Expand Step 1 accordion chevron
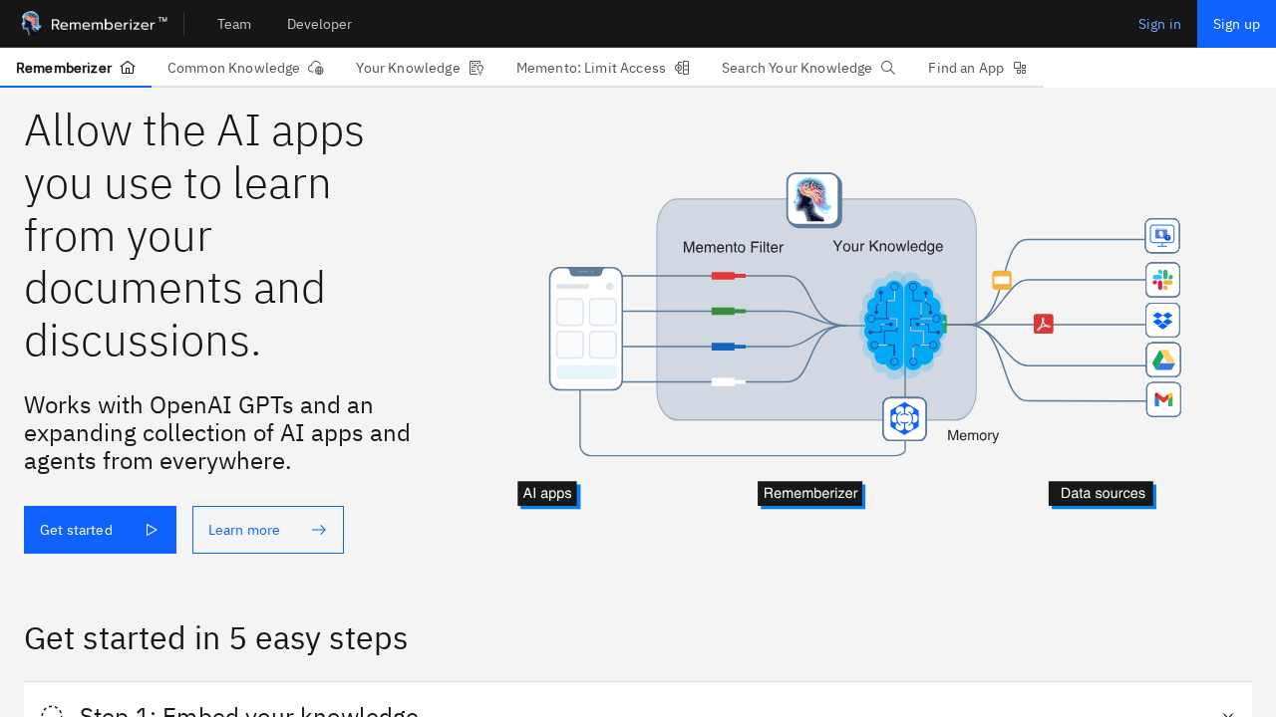Viewport: 1276px width, 717px height. (x=1228, y=713)
